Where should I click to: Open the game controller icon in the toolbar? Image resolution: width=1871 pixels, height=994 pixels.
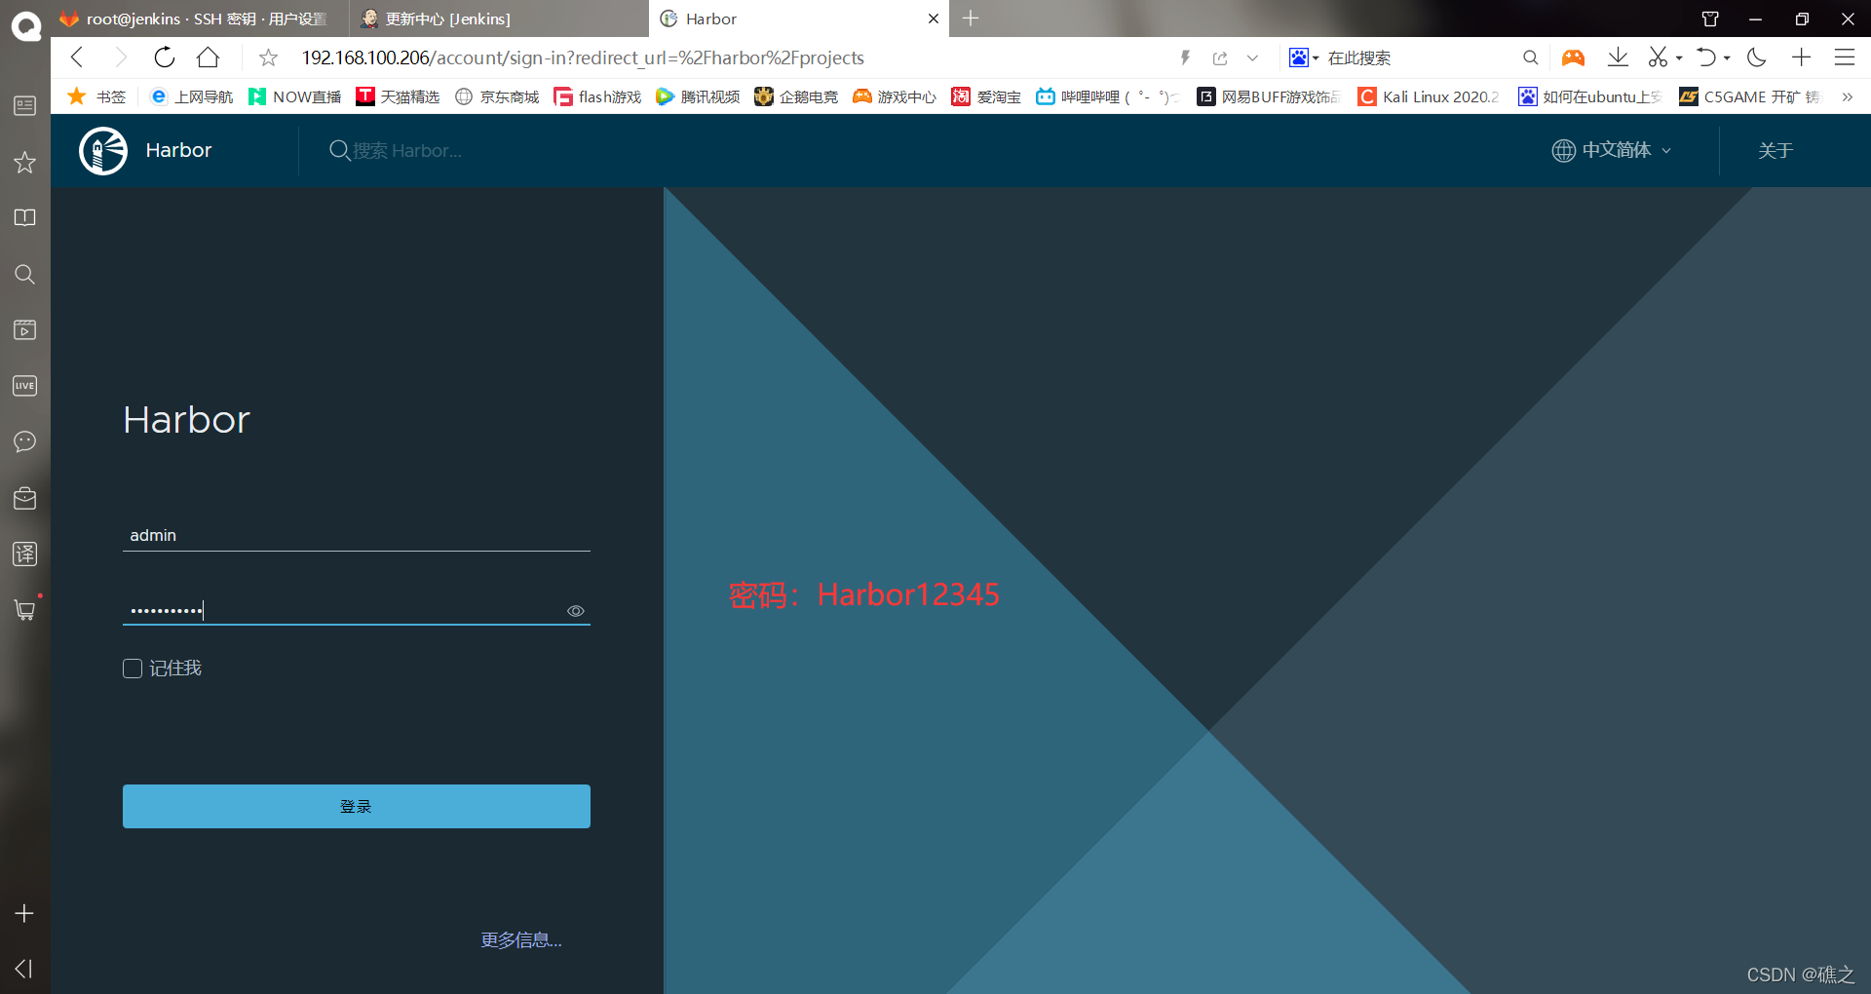point(1573,57)
